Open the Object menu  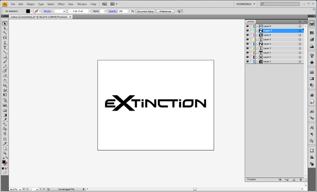tap(30, 4)
